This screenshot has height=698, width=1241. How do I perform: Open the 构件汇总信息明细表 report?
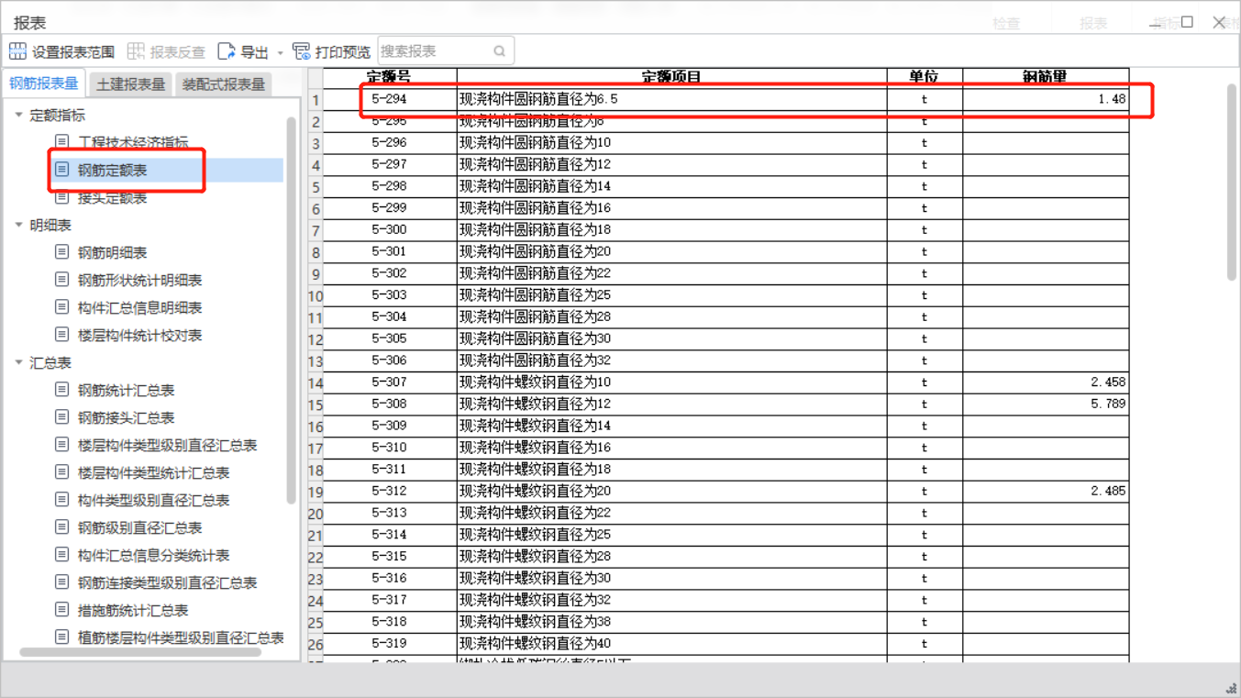(x=139, y=307)
